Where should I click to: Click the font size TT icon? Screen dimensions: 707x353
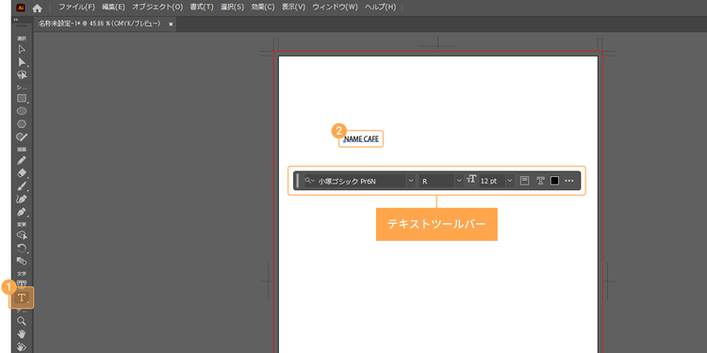pyautogui.click(x=471, y=180)
